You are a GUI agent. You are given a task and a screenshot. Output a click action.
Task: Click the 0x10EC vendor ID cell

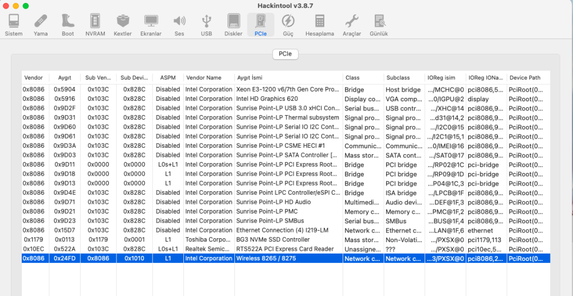click(34, 249)
